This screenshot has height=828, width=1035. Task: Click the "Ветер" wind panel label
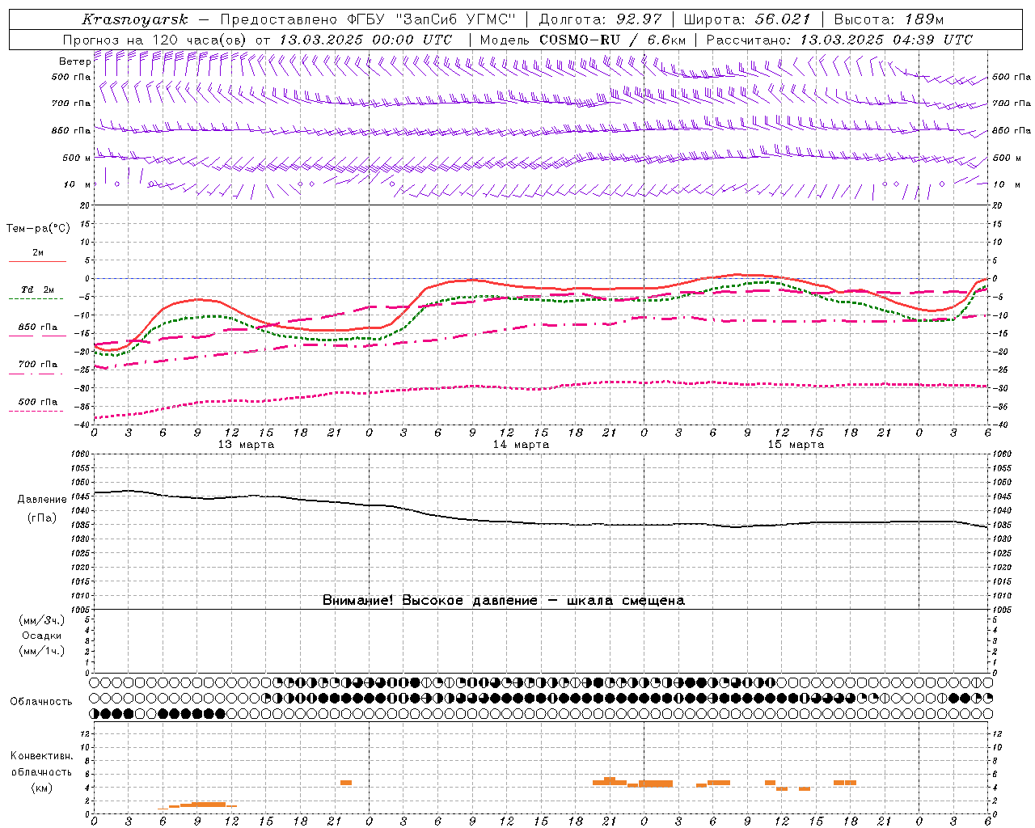pos(74,61)
